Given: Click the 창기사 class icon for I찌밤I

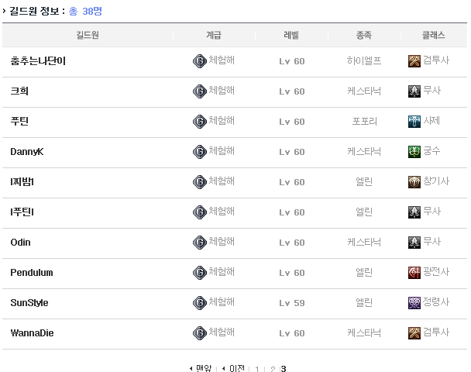Looking at the screenshot, I should (414, 182).
